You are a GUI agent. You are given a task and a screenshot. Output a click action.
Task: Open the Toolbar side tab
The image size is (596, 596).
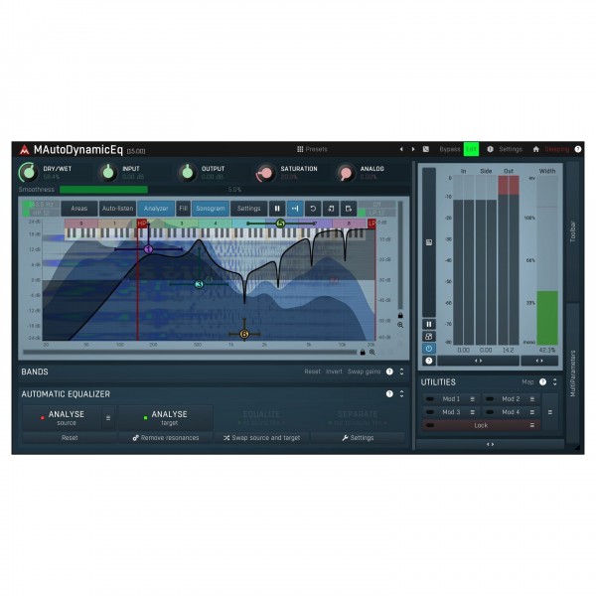[x=573, y=231]
